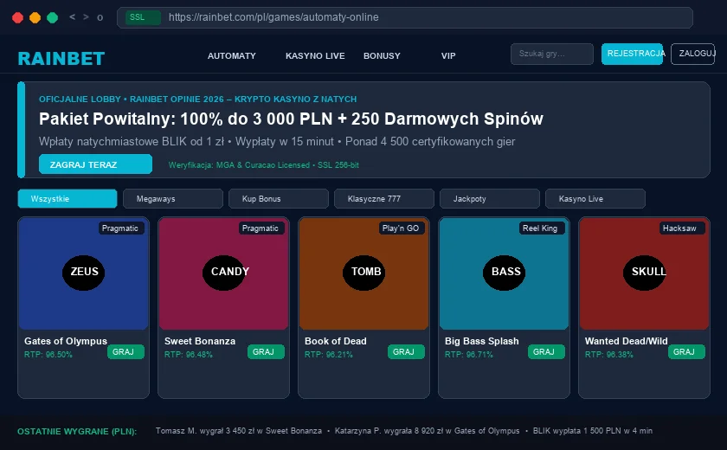
Task: Click GRAJ for Big Bass Splash
Action: pyautogui.click(x=546, y=351)
